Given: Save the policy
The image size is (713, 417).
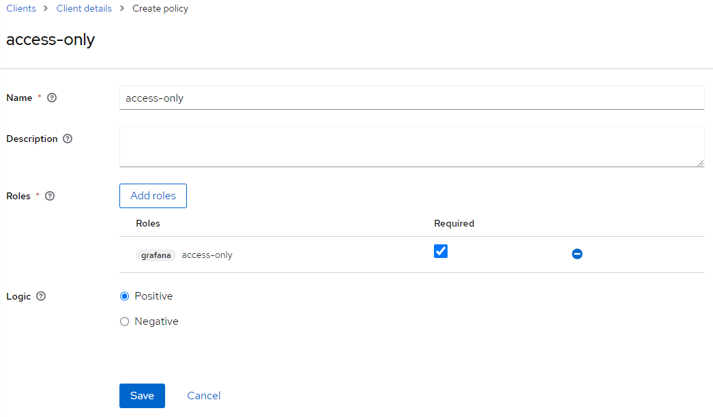Looking at the screenshot, I should [143, 396].
